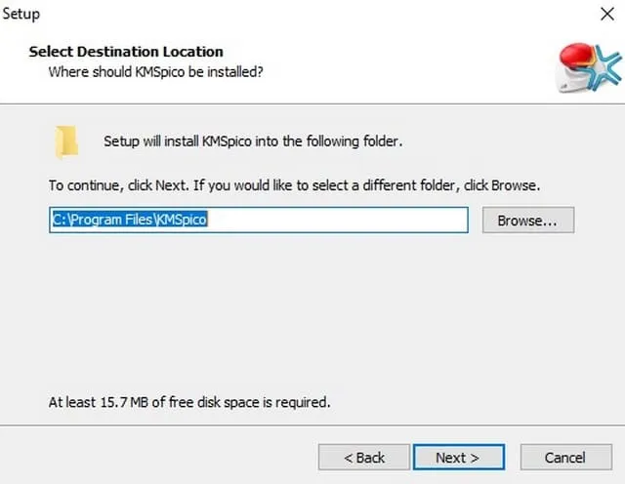Click the Select Destination Location heading
The width and height of the screenshot is (625, 484).
[x=126, y=52]
